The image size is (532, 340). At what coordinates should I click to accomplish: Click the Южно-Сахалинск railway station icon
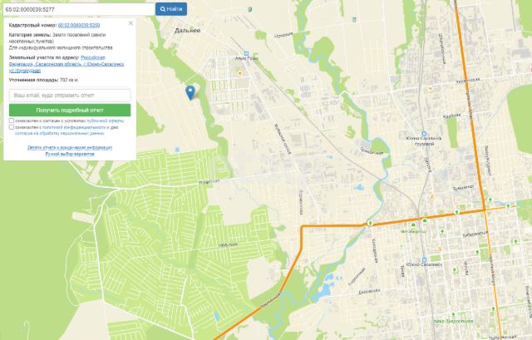click(424, 260)
